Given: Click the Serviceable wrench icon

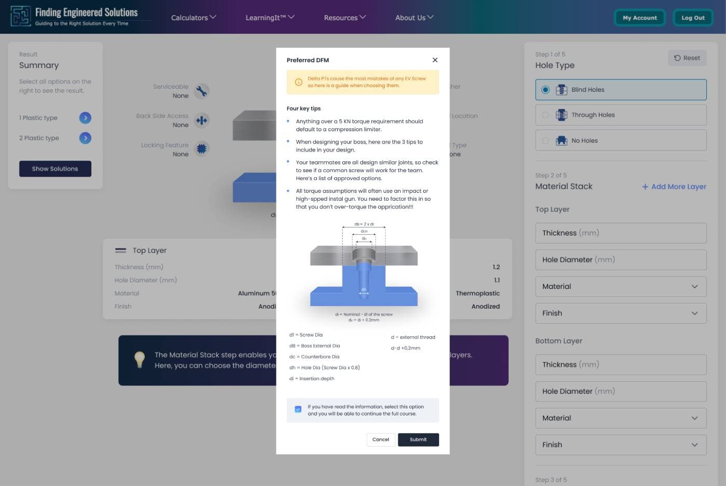Looking at the screenshot, I should click(x=201, y=91).
